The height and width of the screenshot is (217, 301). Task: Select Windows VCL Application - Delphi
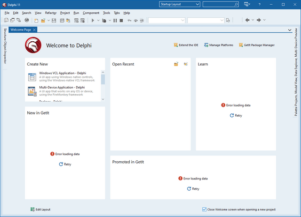coord(62,73)
